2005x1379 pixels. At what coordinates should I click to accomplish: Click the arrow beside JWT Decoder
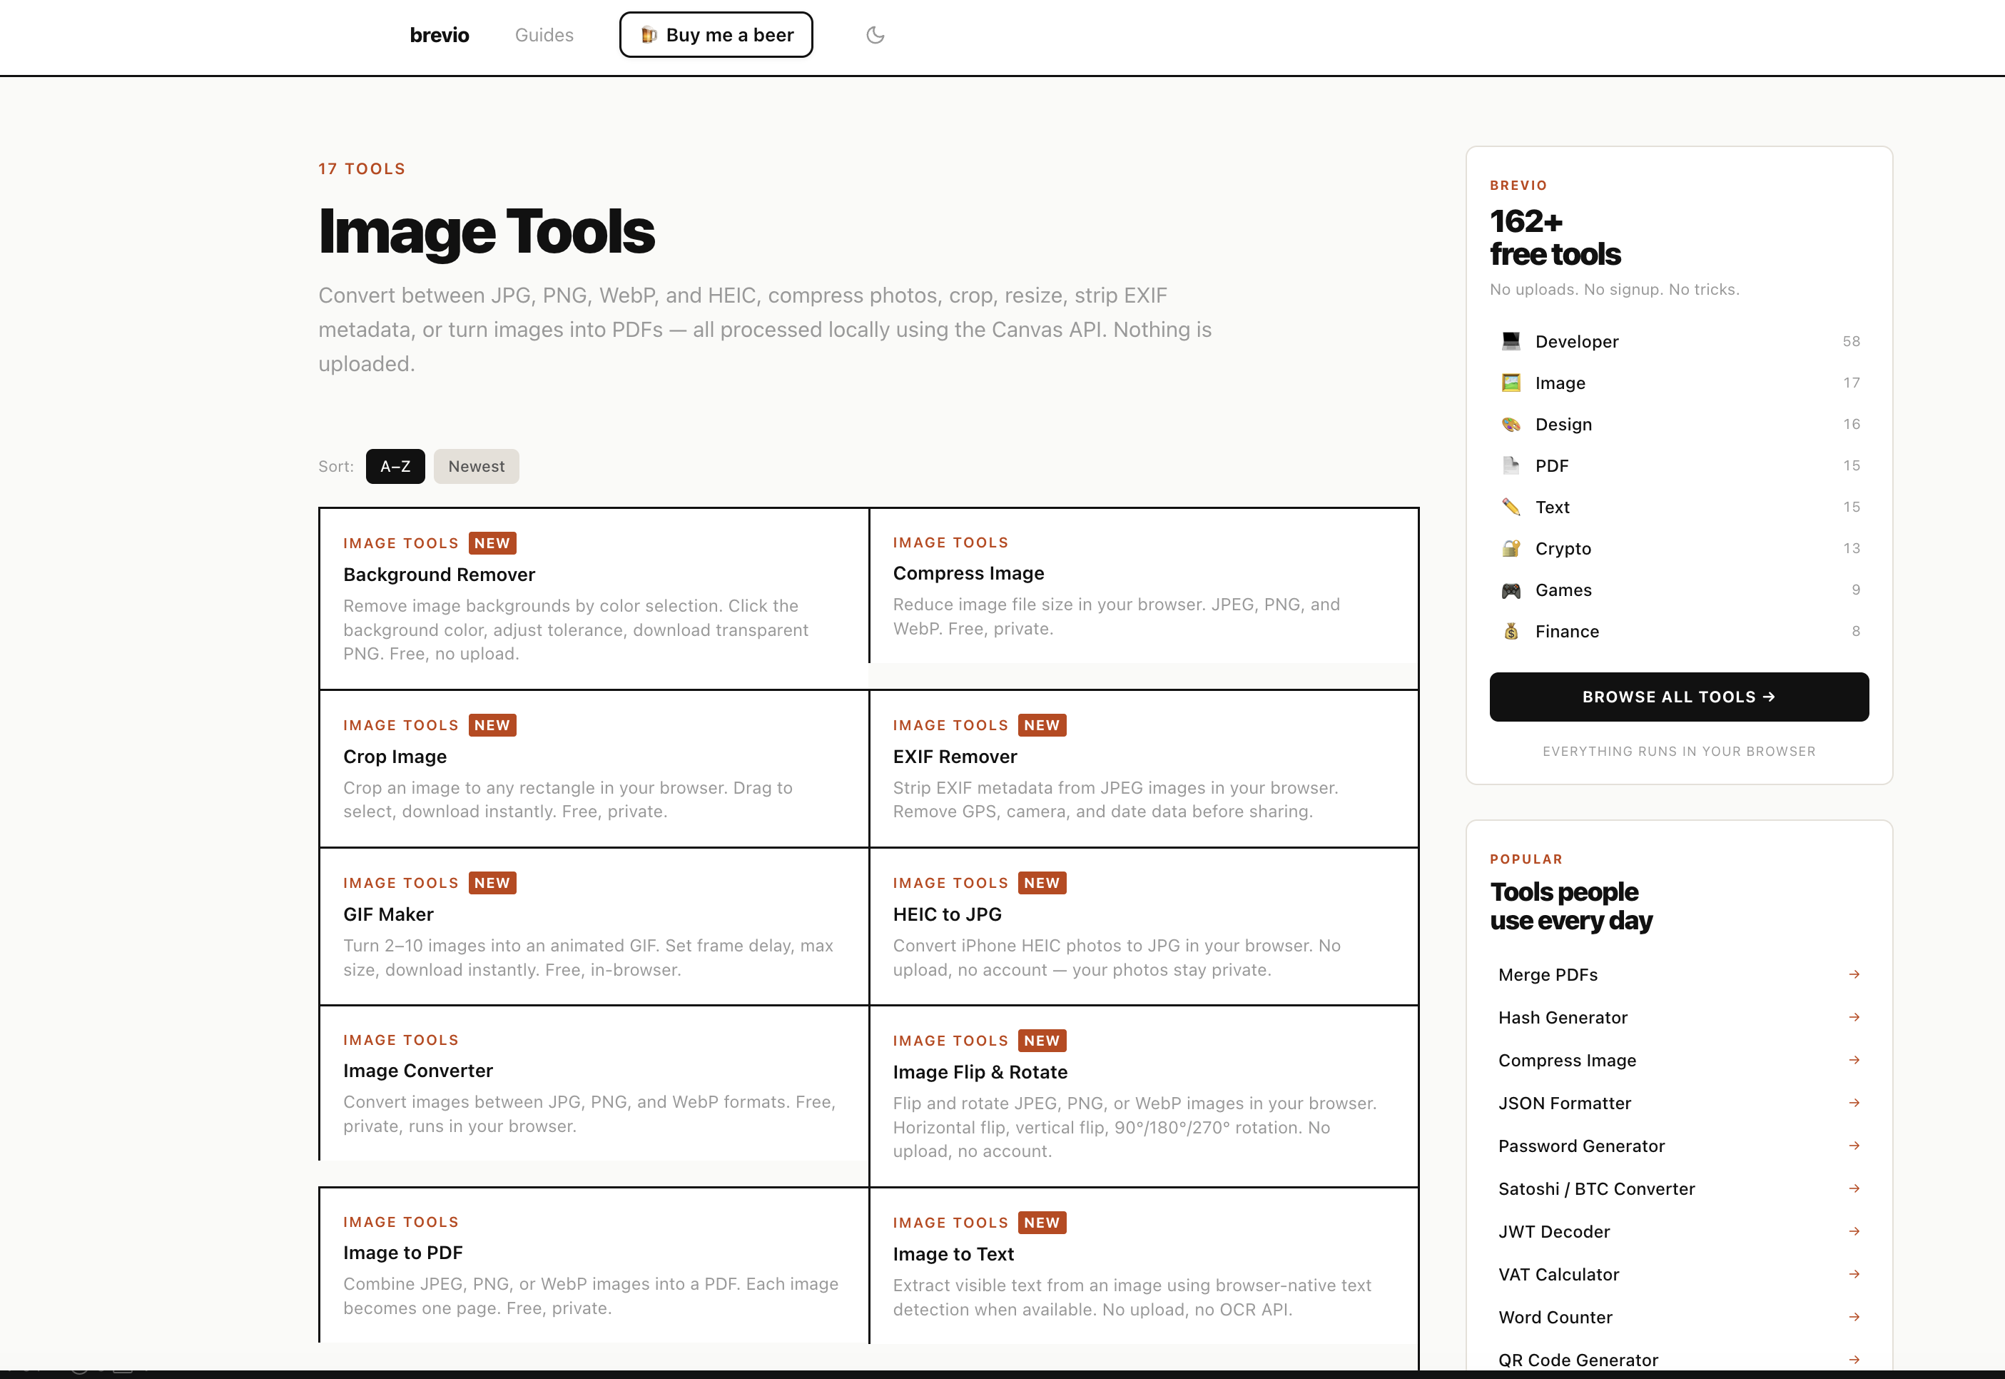pyautogui.click(x=1853, y=1231)
